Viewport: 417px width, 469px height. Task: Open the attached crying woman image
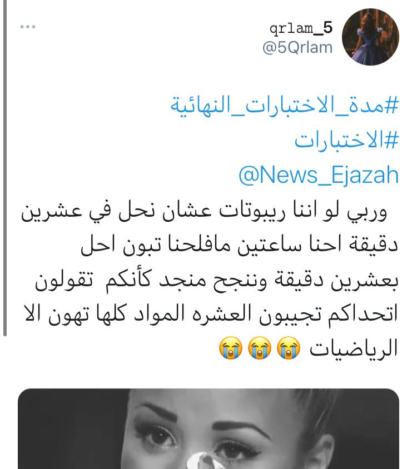tap(209, 428)
